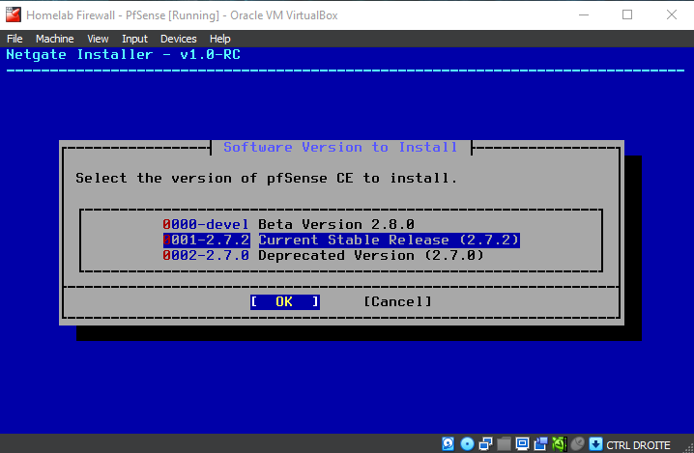Minimize the VirtualBox window
Screen dimensions: 694x453
584,14
